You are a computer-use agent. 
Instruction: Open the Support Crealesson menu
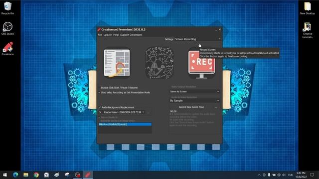coord(131,35)
